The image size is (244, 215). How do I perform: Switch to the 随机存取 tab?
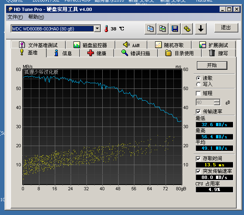(x=169, y=45)
